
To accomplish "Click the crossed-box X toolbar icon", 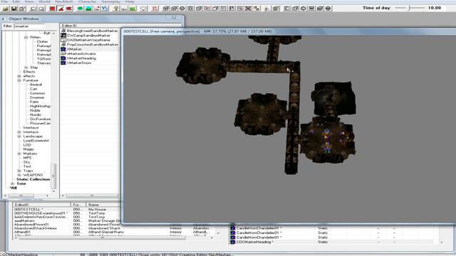I will [x=248, y=9].
